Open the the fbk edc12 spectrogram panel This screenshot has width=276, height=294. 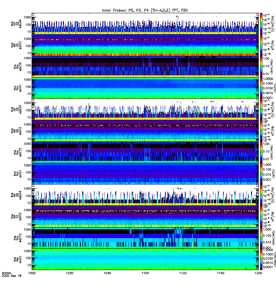click(145, 238)
